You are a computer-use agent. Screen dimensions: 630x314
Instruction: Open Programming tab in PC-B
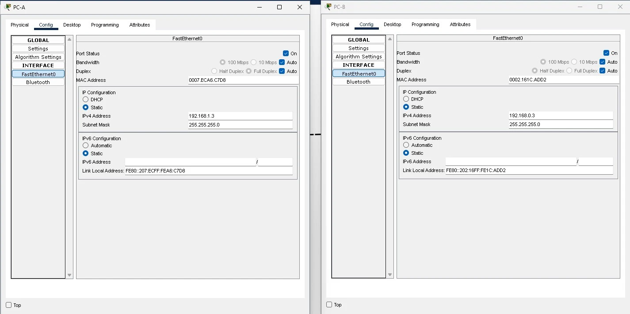coord(425,24)
